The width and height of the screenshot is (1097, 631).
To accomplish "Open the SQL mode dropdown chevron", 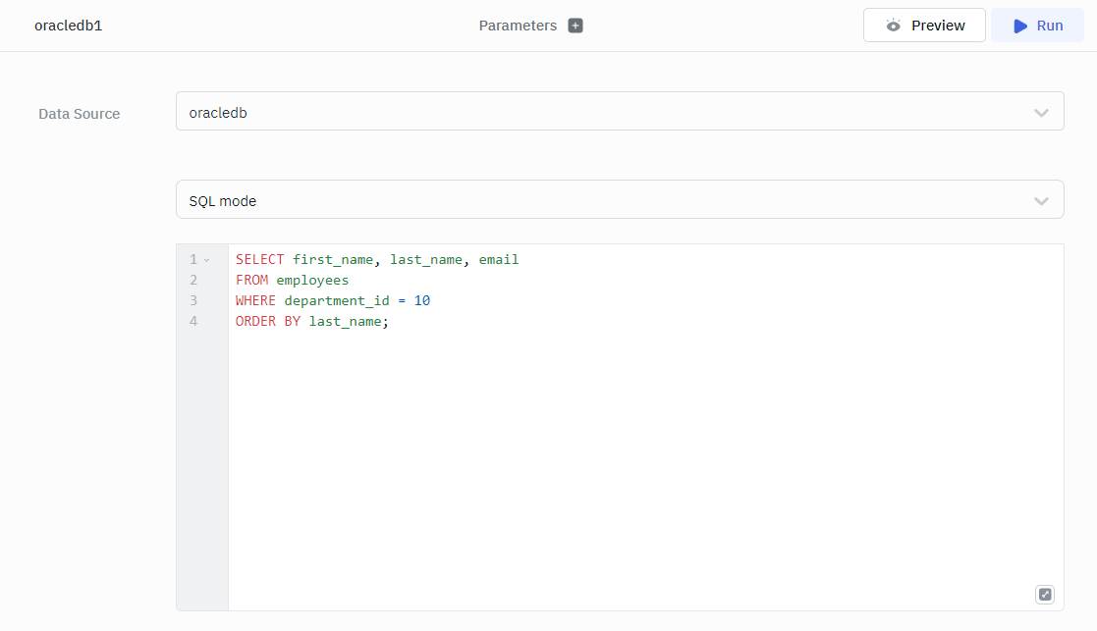I will point(1041,201).
